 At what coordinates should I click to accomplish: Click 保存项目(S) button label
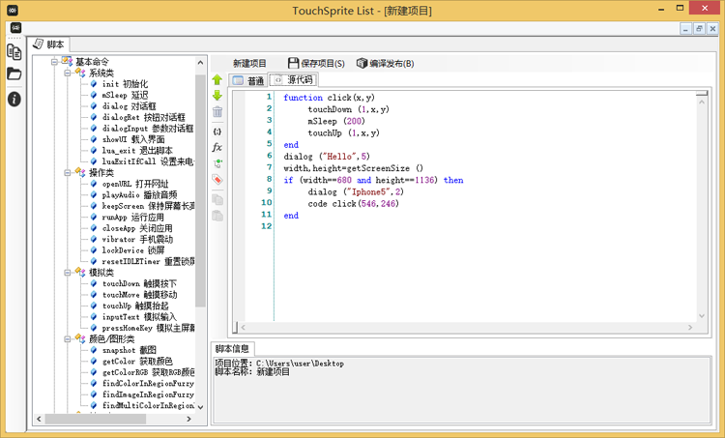click(323, 64)
